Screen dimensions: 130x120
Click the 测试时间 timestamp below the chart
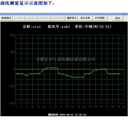click(67, 115)
